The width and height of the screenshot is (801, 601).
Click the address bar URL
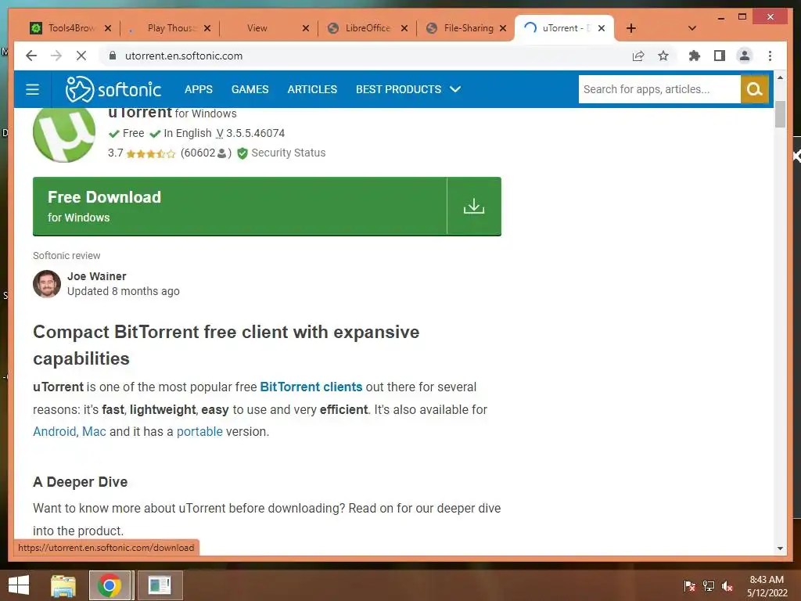pyautogui.click(x=183, y=56)
